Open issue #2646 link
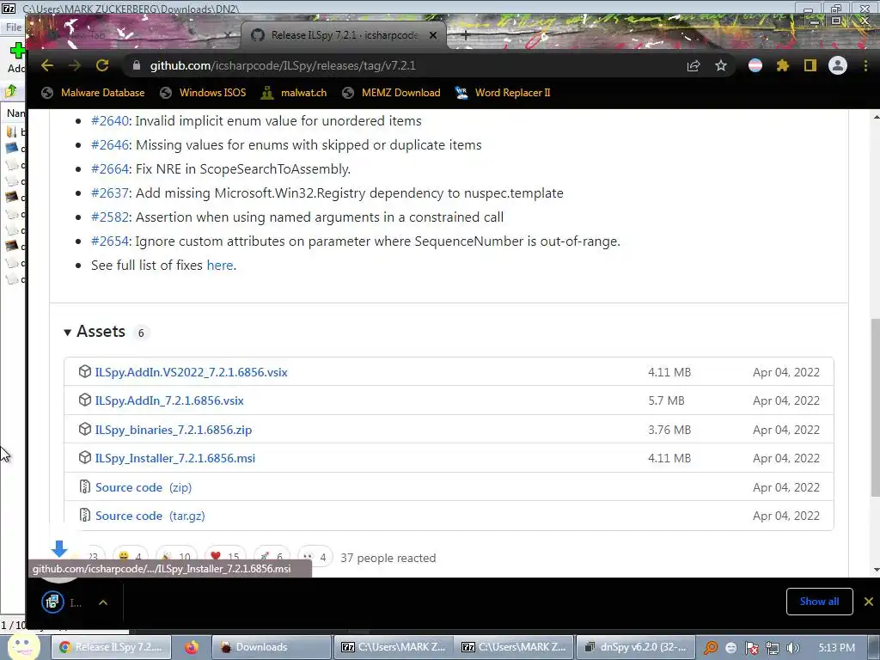880x660 pixels. click(110, 144)
